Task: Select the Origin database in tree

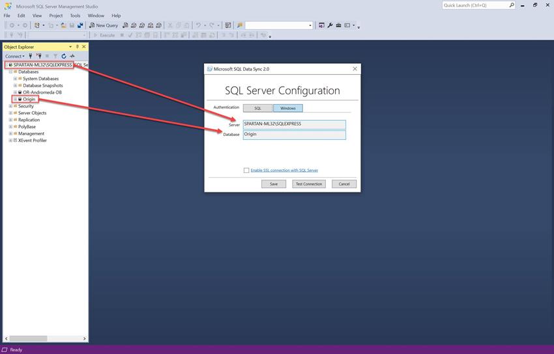Action: [29, 99]
